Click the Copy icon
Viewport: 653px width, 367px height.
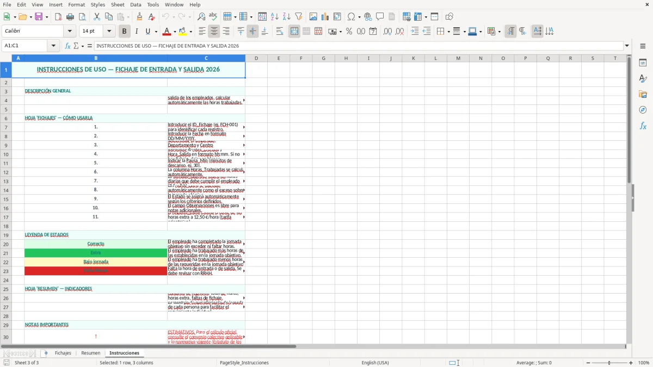click(x=109, y=17)
